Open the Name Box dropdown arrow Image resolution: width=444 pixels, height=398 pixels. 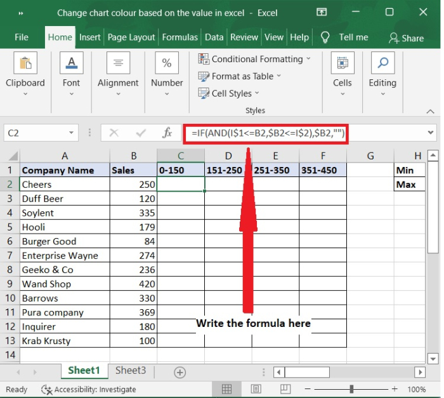(72, 133)
